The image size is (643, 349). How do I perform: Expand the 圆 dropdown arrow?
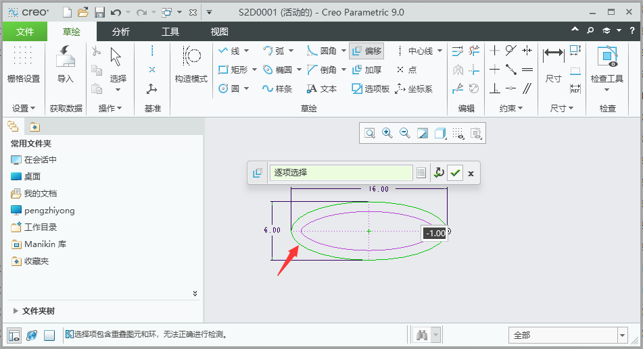pos(247,88)
